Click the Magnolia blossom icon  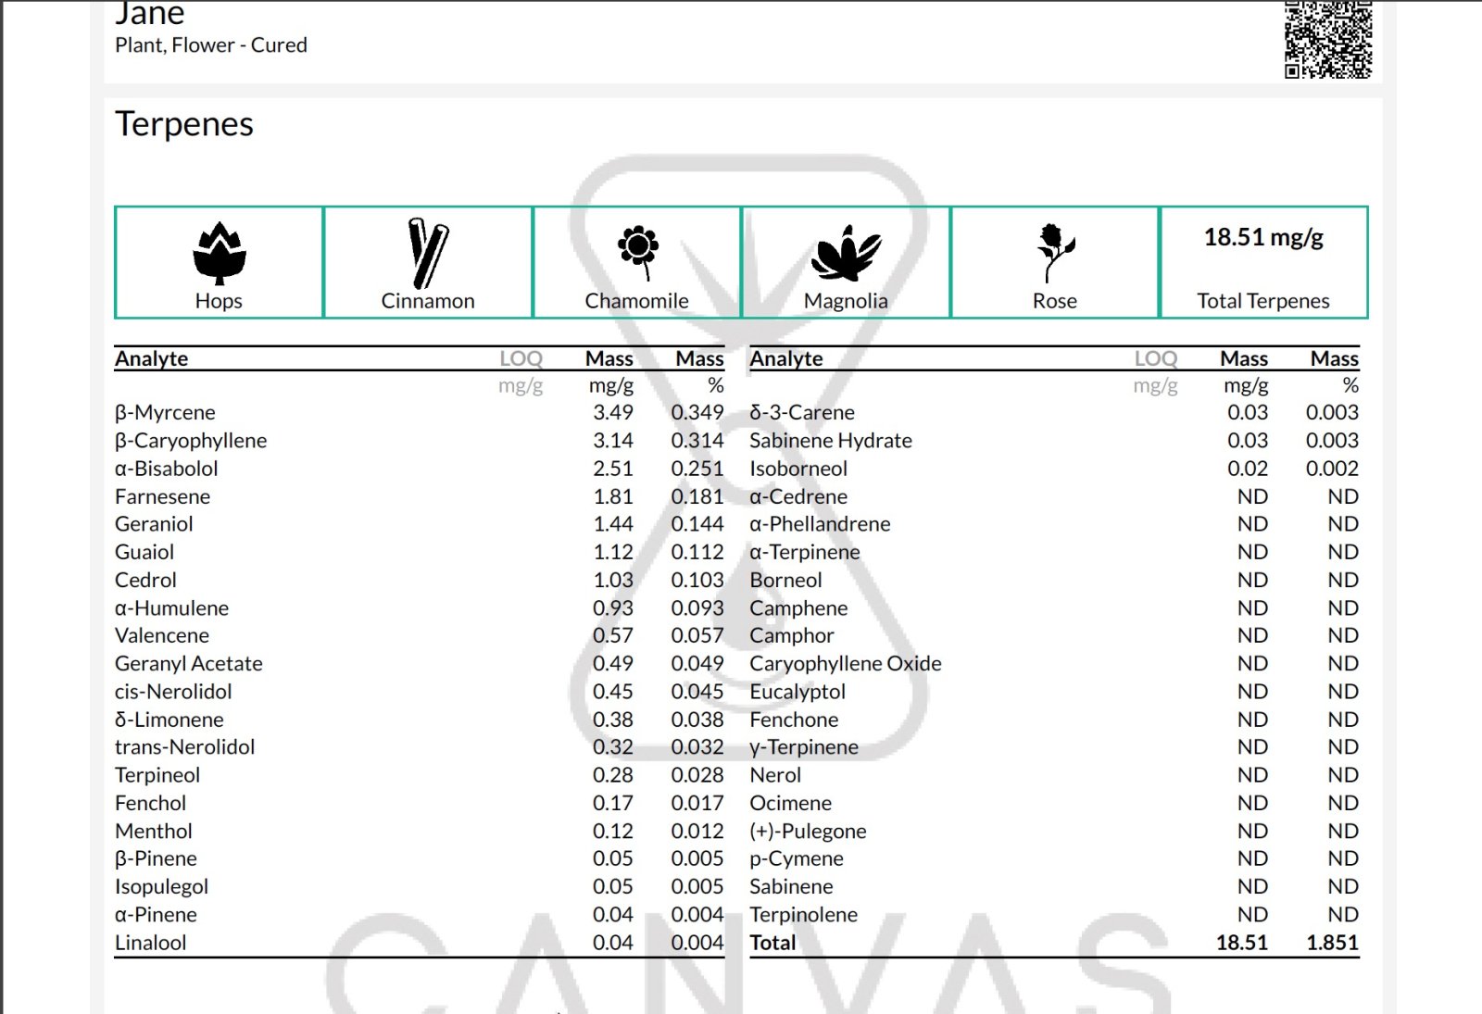pos(846,253)
